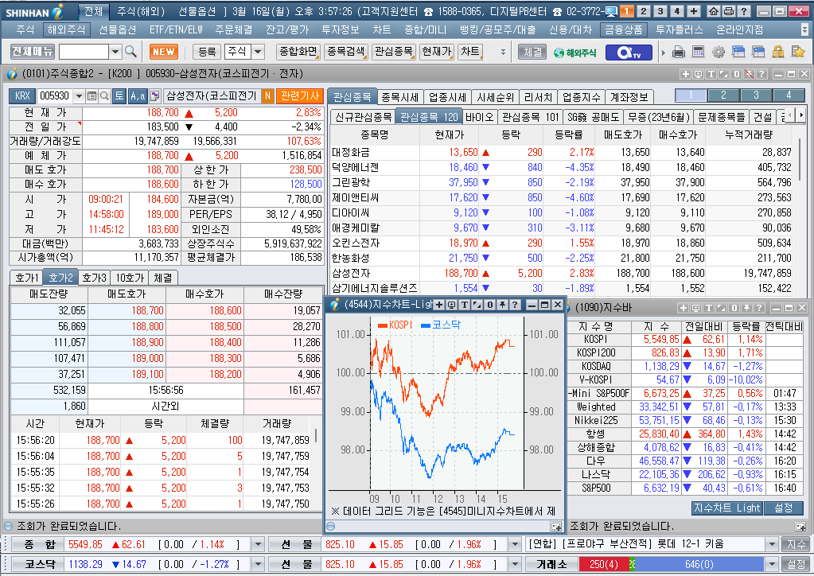Click the red 250(4) advancers bar

click(604, 564)
